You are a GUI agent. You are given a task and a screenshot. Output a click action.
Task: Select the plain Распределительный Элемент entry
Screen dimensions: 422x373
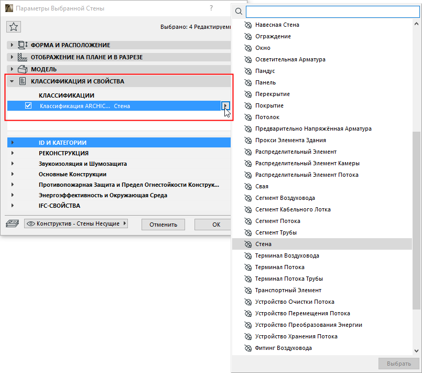(x=322, y=152)
